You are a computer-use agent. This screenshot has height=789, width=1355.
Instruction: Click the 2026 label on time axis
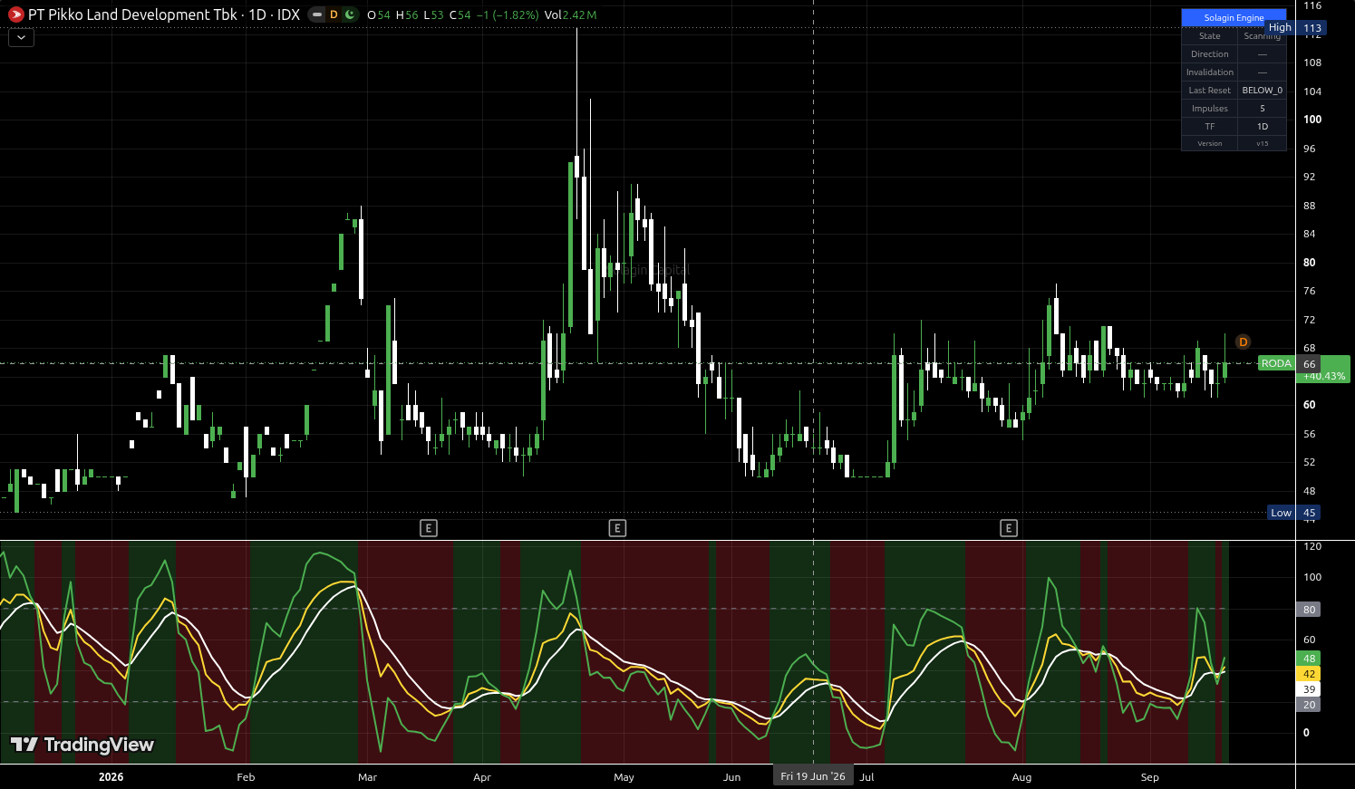111,777
